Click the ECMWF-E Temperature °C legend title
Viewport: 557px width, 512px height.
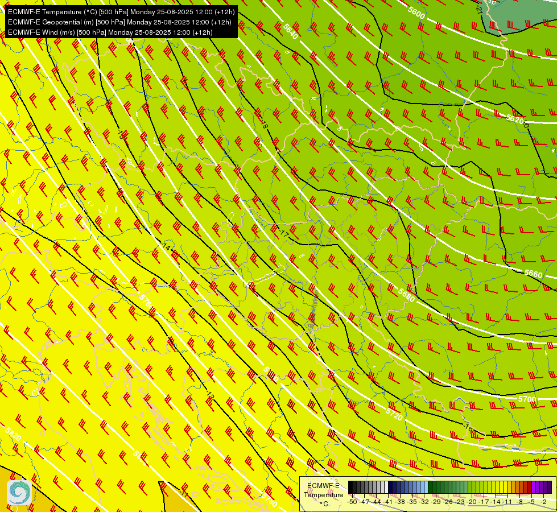click(323, 494)
